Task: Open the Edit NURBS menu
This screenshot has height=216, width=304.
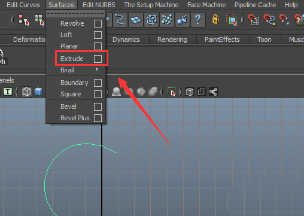Action: pos(99,5)
